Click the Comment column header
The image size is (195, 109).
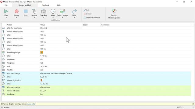pos(105,25)
